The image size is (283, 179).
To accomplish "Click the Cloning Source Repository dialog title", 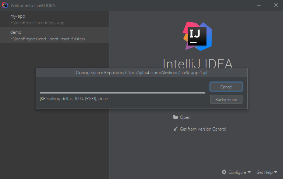I will (141, 73).
